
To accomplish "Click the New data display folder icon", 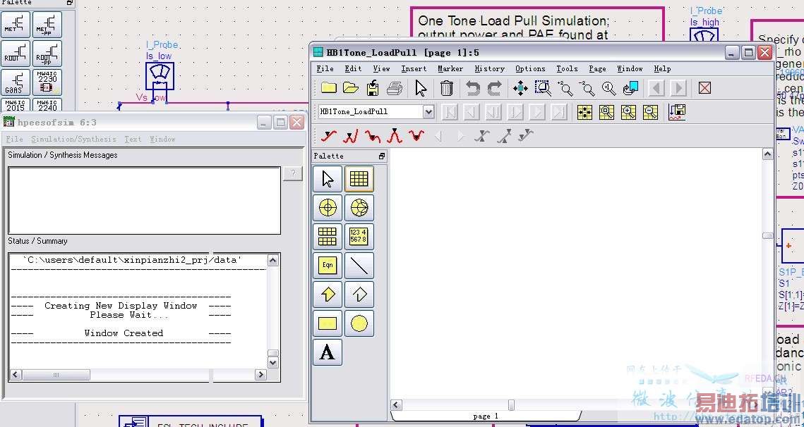I will [328, 88].
